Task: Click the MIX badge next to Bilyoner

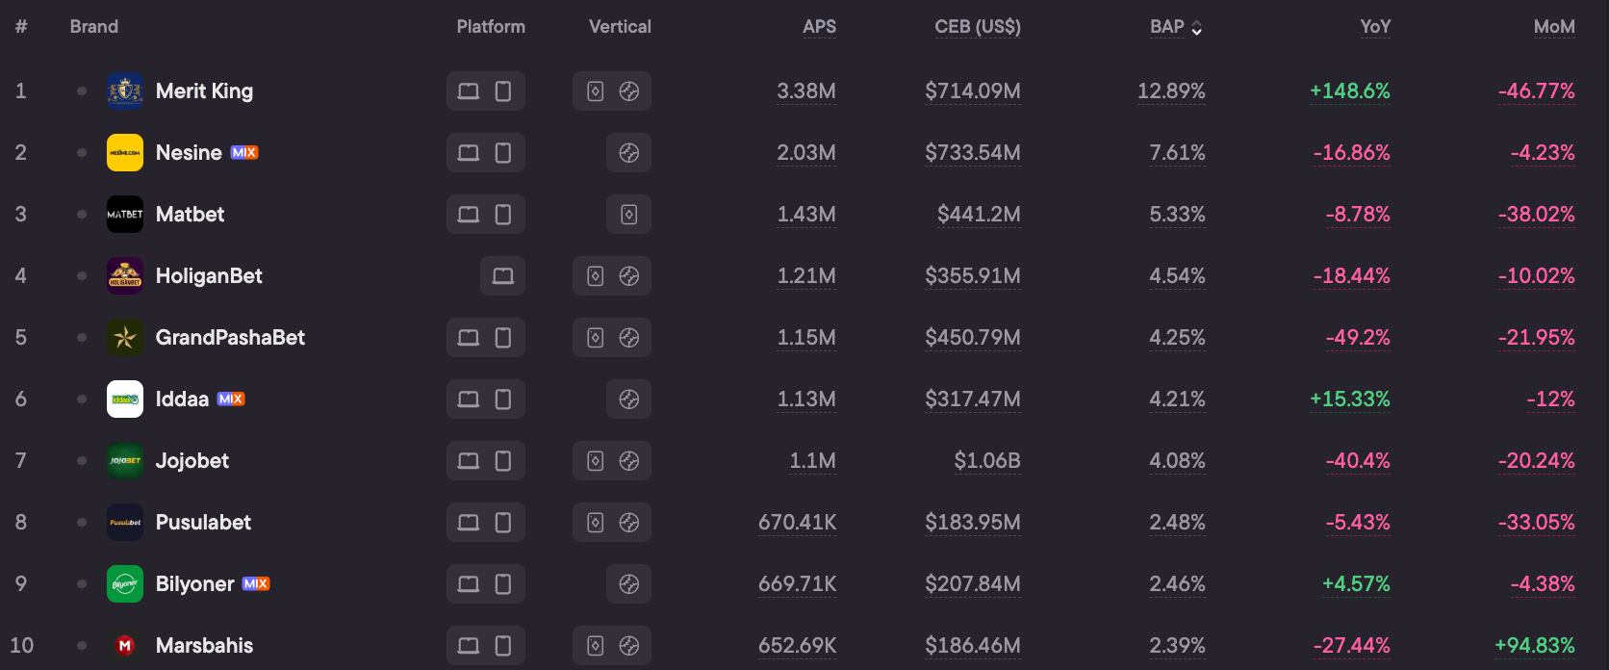Action: click(x=256, y=584)
